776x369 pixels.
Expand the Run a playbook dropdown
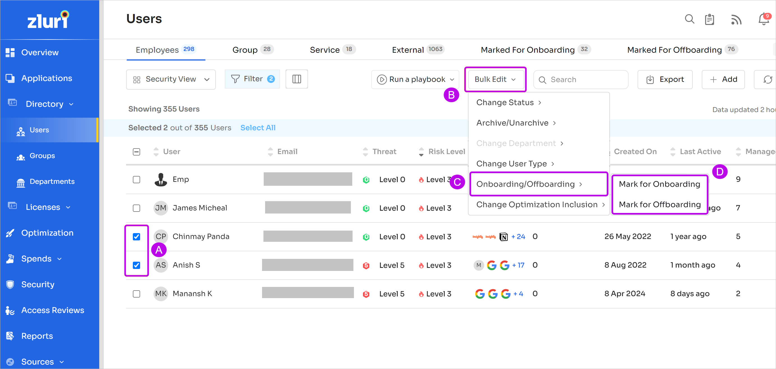[415, 80]
